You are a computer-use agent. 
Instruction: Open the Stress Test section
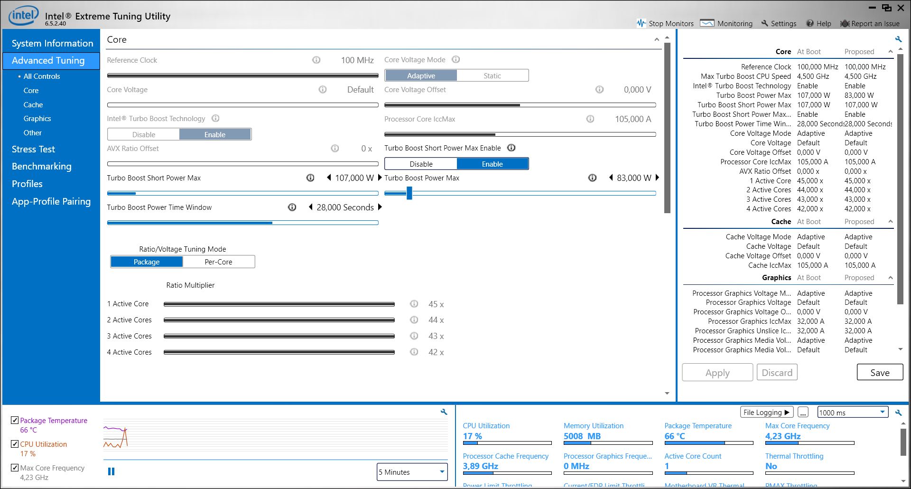(33, 149)
